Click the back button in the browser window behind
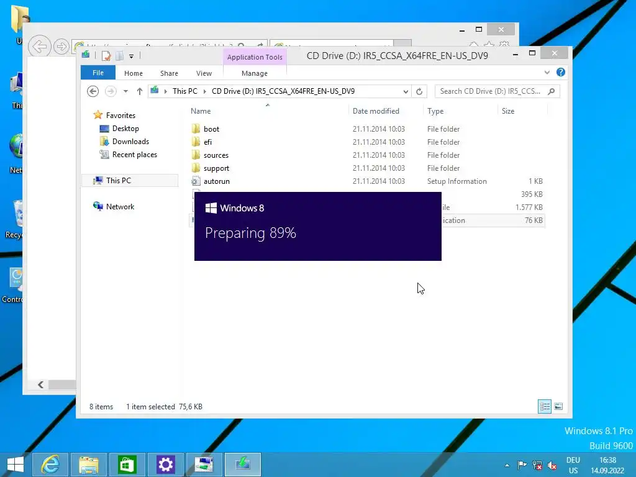 39,47
